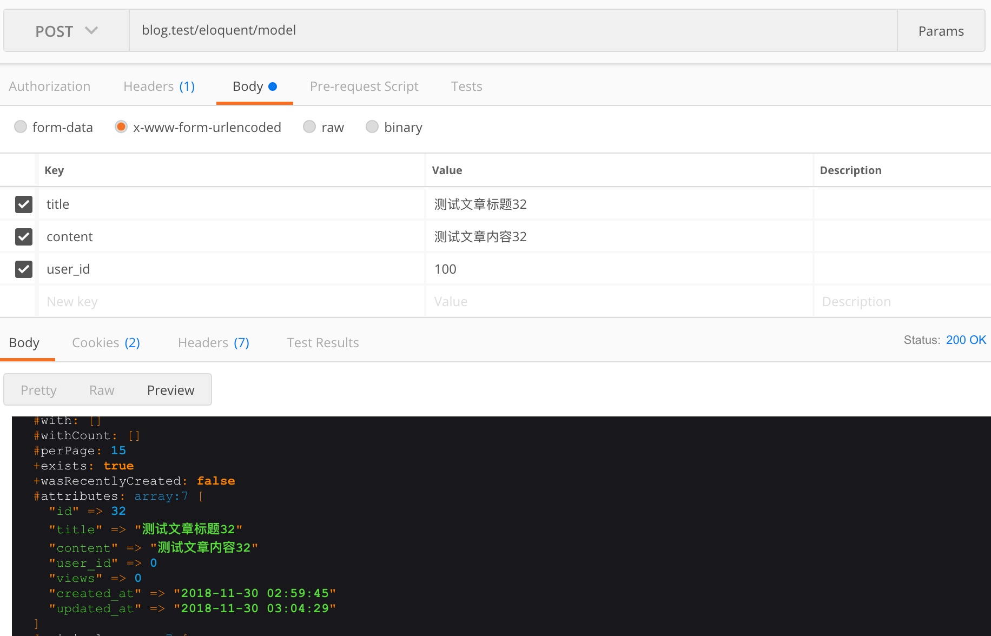Edit the content key cell

coord(232,236)
